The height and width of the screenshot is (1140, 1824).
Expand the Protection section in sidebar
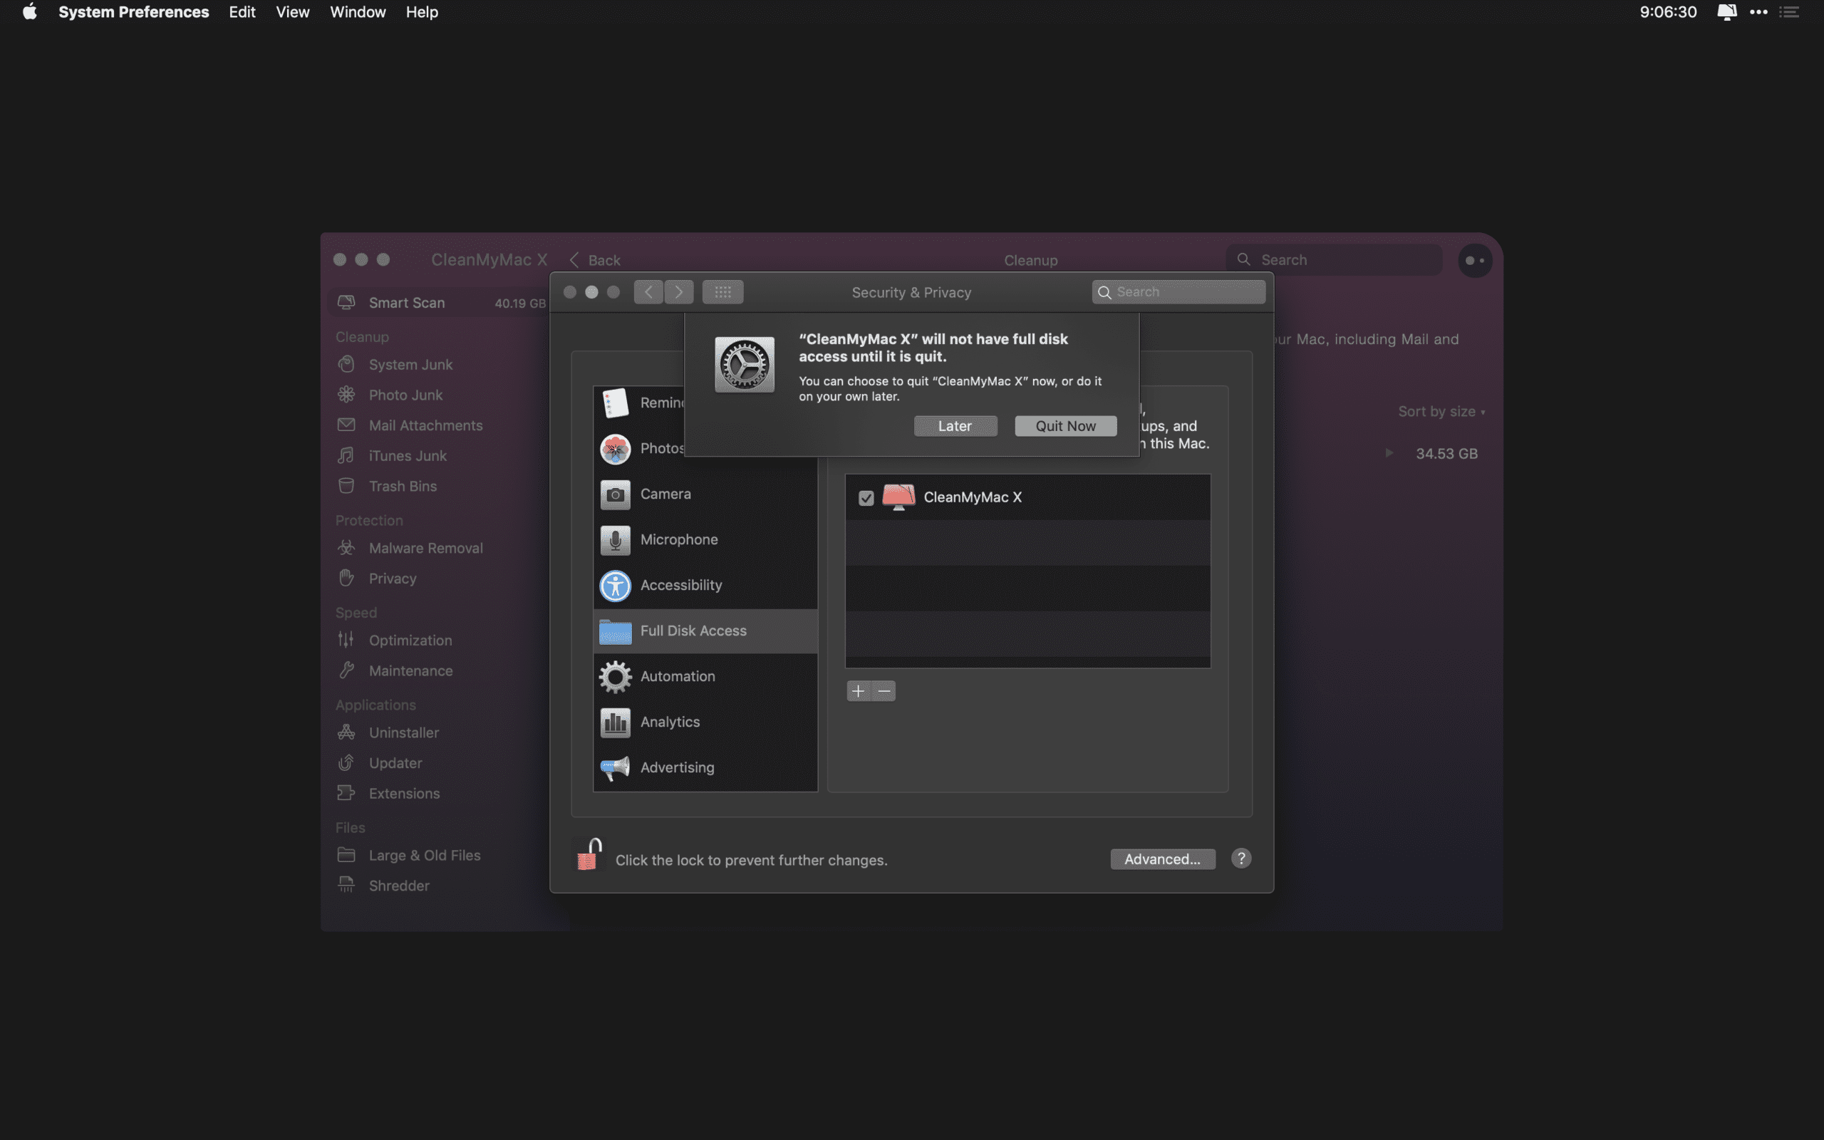(368, 520)
